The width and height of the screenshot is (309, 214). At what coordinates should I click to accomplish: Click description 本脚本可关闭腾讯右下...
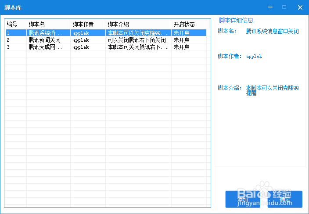click(137, 47)
